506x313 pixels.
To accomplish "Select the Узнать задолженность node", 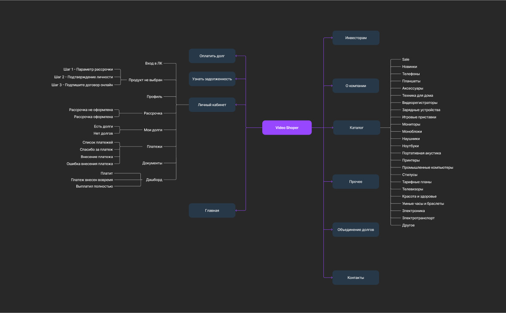I will click(x=212, y=79).
